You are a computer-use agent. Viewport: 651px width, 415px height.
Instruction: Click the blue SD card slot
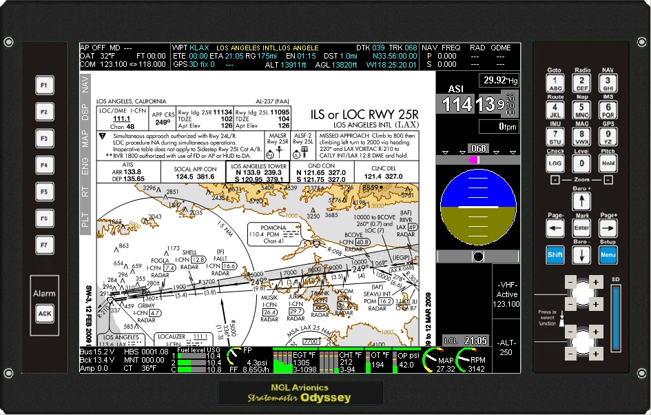[x=615, y=317]
